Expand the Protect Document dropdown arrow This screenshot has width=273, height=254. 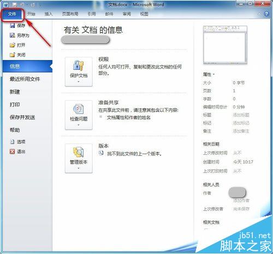pos(79,82)
